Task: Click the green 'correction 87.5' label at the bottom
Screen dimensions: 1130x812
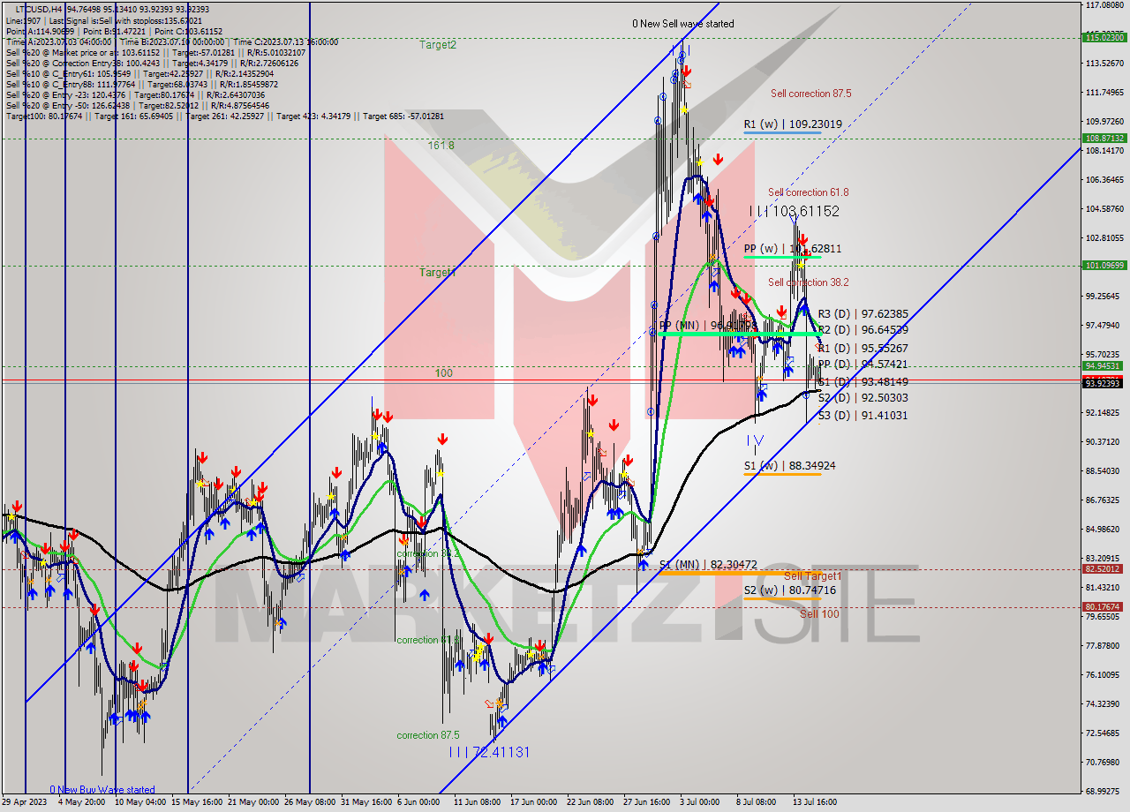Action: point(427,735)
